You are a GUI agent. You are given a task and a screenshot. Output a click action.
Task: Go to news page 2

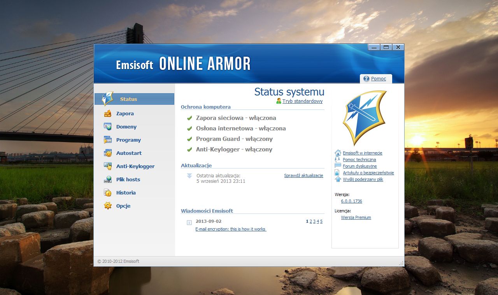(x=311, y=221)
